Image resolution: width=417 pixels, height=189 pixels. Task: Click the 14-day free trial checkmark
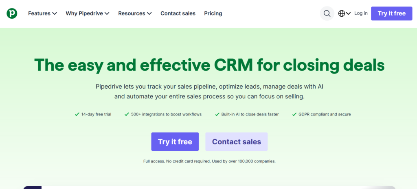click(77, 114)
